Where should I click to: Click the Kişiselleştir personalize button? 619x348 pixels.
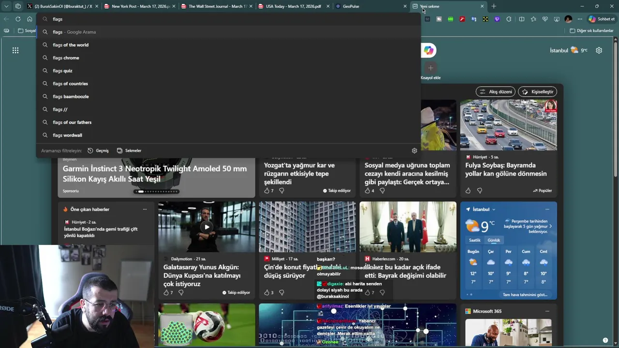538,91
